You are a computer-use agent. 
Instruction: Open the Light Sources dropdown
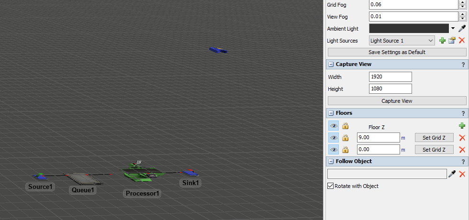click(402, 41)
